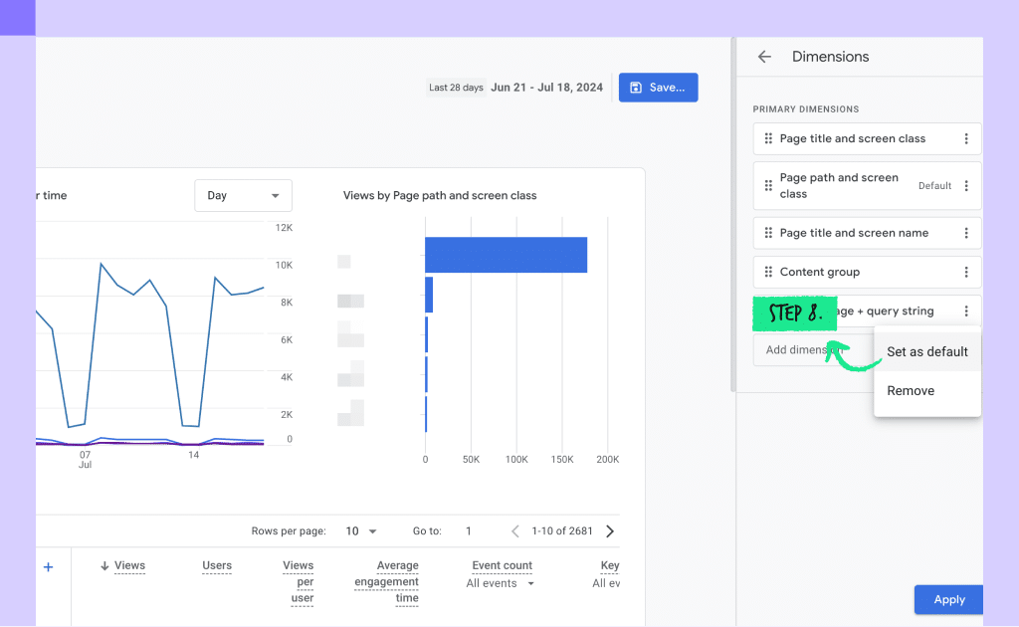Go back using the Dimensions panel arrow

(x=764, y=57)
